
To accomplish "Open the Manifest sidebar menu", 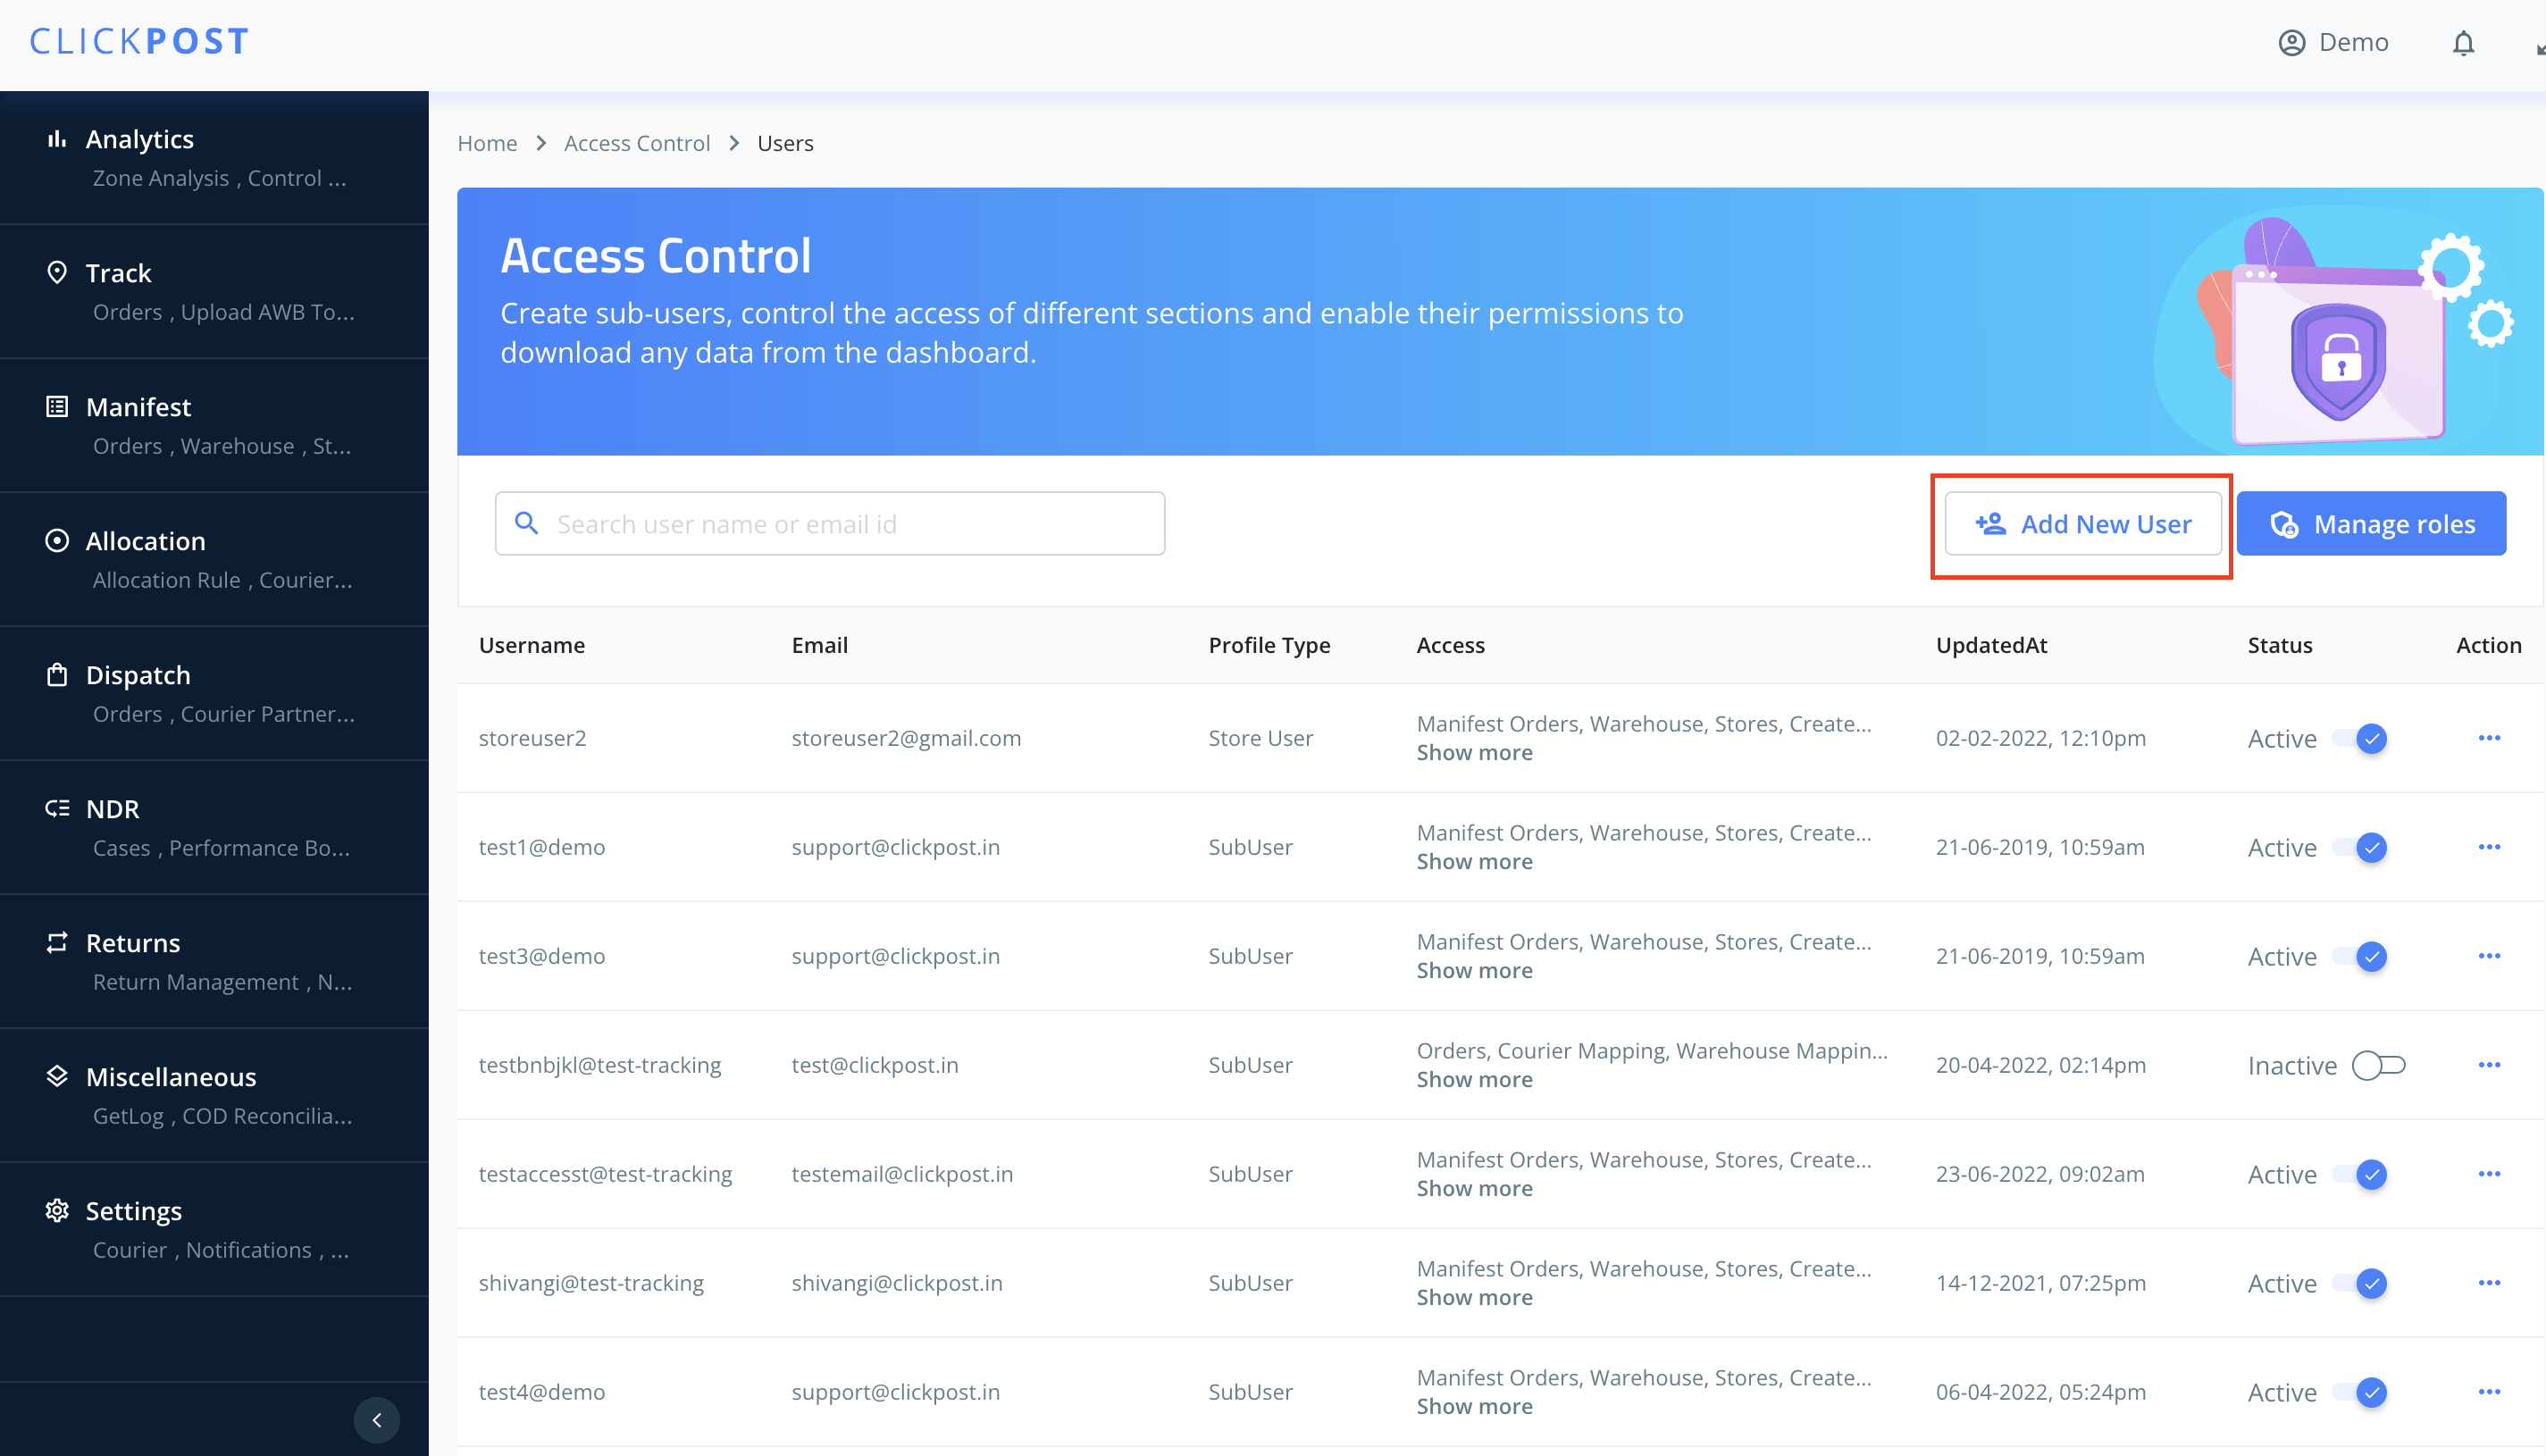I will click(138, 407).
